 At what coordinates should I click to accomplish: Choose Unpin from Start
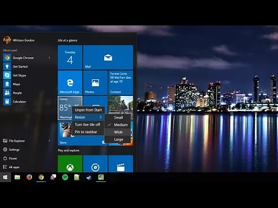[x=88, y=110]
